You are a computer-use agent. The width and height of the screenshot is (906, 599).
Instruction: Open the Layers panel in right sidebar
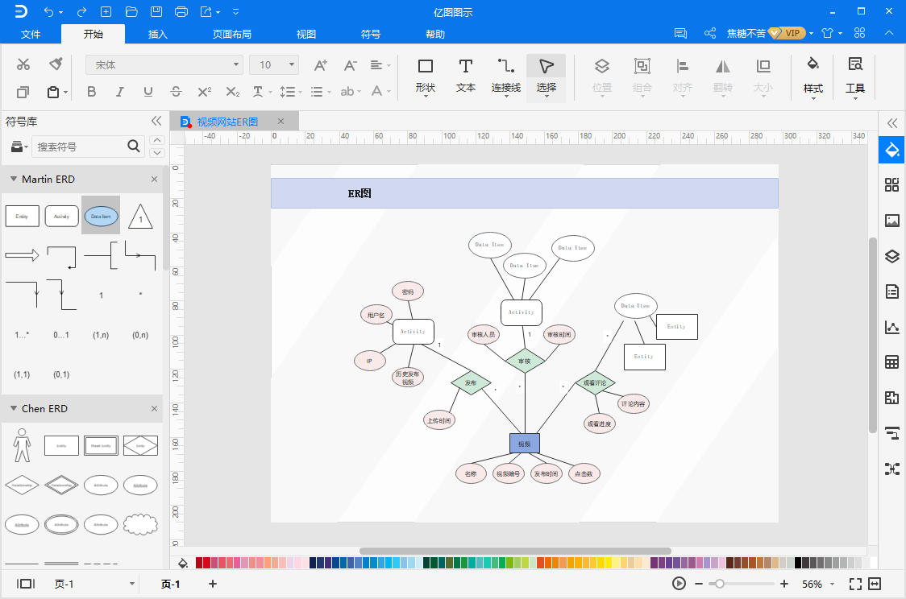point(891,256)
